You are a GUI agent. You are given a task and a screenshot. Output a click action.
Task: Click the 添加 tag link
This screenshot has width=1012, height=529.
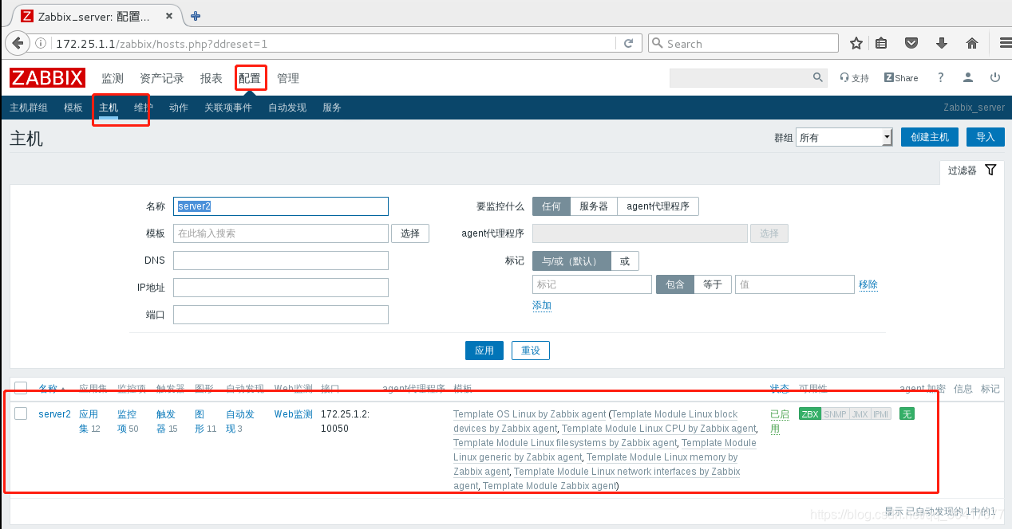tap(542, 305)
